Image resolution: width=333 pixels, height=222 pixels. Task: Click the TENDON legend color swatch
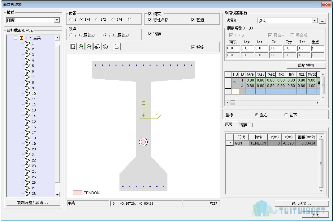(x=77, y=193)
